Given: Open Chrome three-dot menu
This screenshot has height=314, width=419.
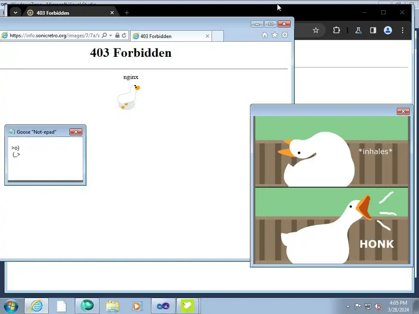Looking at the screenshot, I should 403,30.
